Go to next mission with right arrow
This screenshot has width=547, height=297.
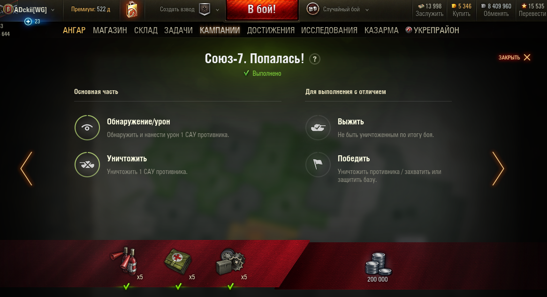498,168
